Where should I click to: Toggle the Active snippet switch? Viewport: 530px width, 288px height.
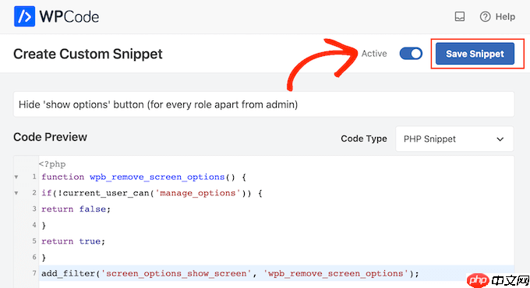[x=411, y=54]
